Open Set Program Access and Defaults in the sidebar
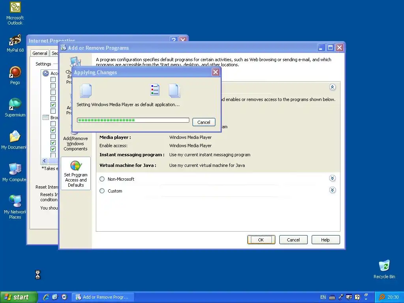Viewport: 404px width, 303px height. click(x=76, y=174)
